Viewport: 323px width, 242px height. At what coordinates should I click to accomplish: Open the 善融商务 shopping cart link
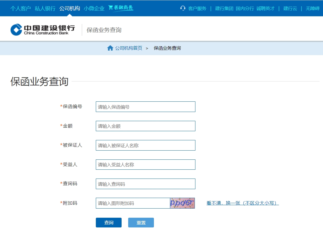[x=121, y=8]
